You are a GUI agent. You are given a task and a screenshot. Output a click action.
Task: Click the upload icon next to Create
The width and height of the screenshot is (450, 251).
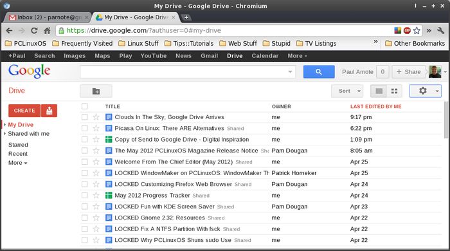point(49,111)
